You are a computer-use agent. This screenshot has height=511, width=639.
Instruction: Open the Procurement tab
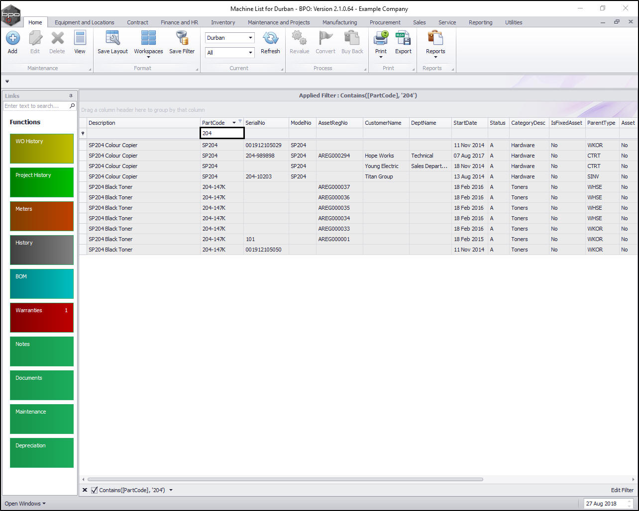[385, 22]
